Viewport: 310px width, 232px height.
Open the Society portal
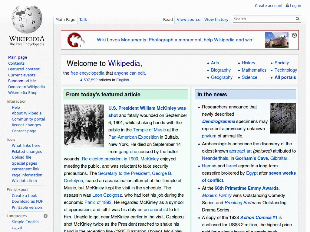(282, 63)
